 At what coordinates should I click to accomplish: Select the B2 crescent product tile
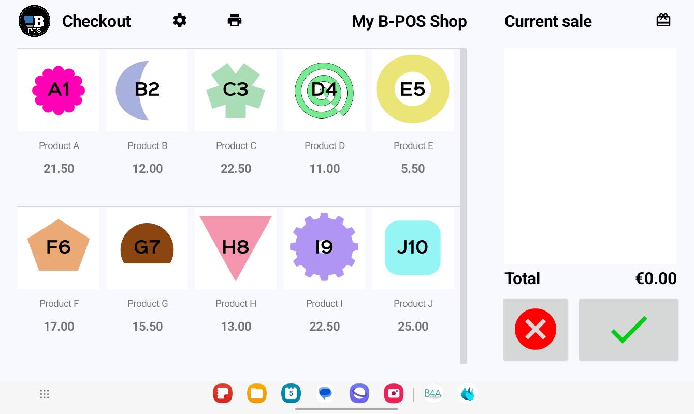click(x=147, y=90)
